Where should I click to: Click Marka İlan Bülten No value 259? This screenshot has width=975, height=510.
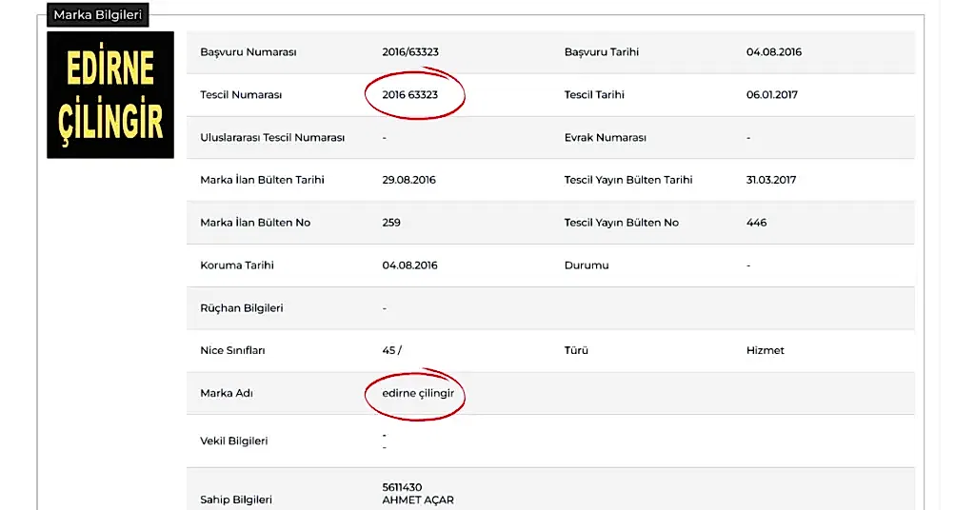point(391,223)
